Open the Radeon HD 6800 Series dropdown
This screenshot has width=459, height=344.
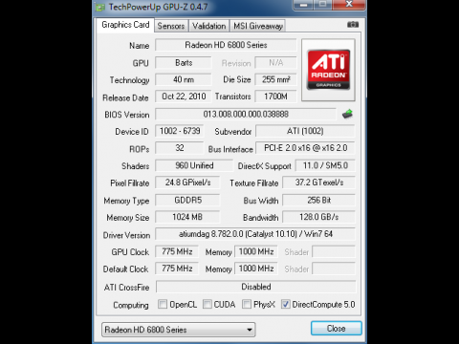tap(179, 330)
